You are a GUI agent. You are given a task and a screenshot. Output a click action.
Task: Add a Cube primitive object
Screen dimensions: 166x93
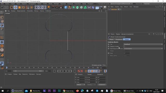[66, 7]
